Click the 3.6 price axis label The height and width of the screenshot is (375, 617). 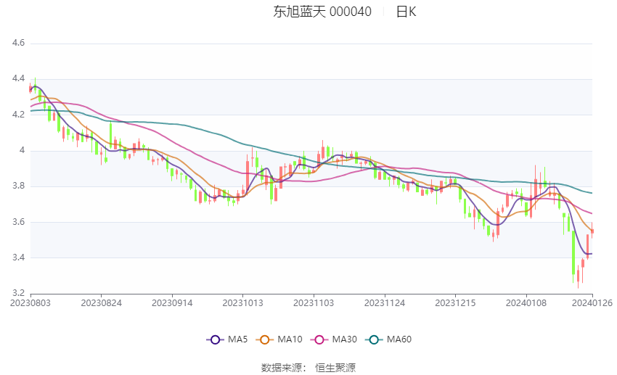pyautogui.click(x=18, y=222)
